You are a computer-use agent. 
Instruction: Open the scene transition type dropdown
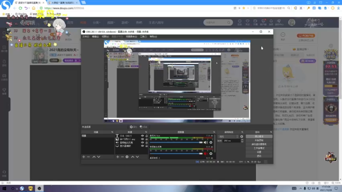228,137
